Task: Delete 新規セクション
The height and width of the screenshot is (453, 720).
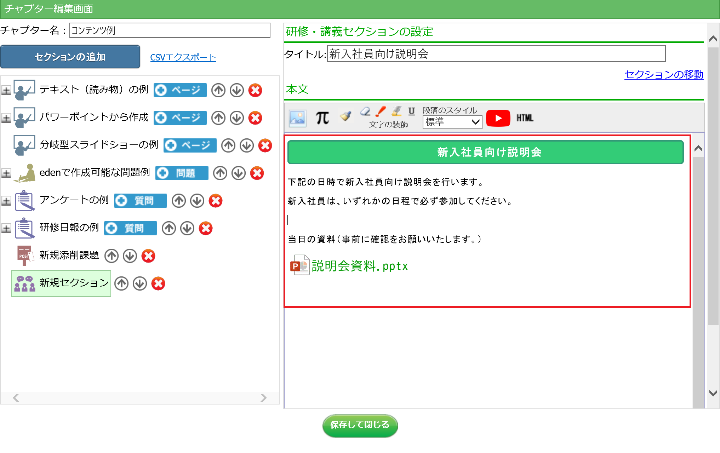Action: click(x=158, y=283)
